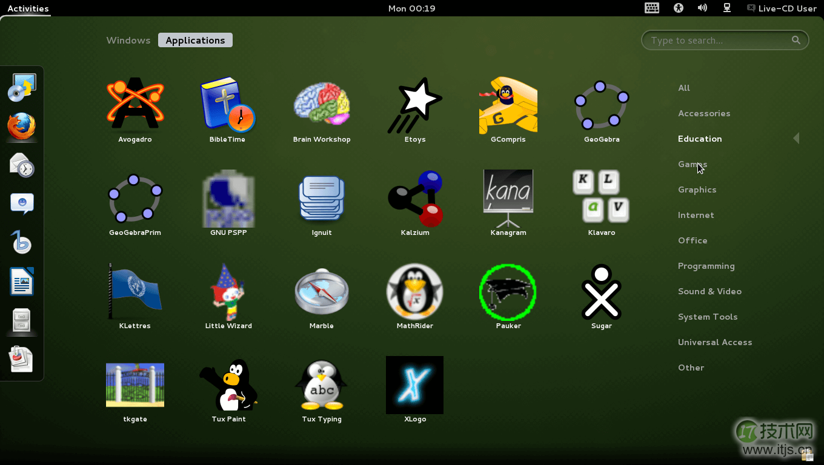Viewport: 824px width, 465px height.
Task: Open the clock and calendar menu
Action: (x=411, y=8)
